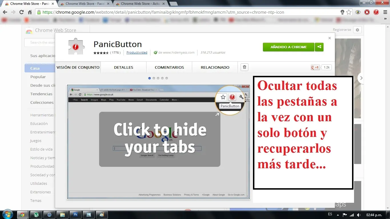Bookmark this page with the star
Viewport: 390px width, 219px height.
pos(349,12)
